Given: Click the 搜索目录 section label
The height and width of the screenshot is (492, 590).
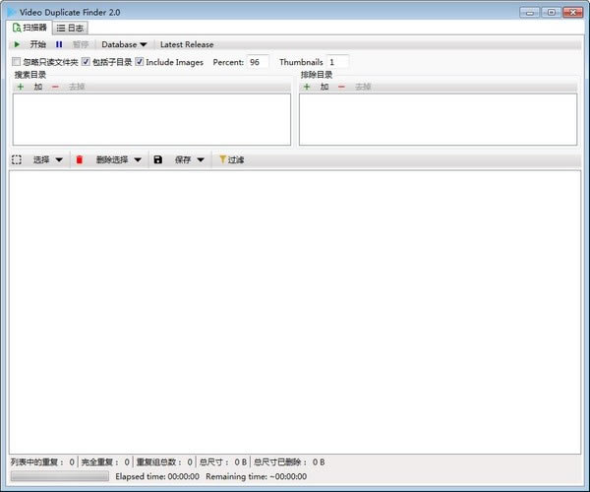Looking at the screenshot, I should tap(30, 75).
